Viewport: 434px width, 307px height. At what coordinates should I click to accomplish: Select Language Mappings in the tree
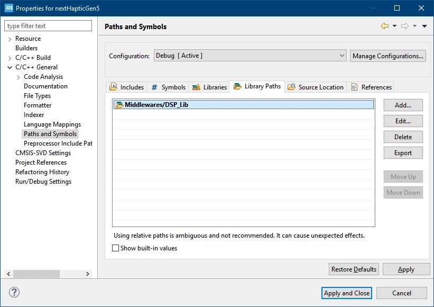click(x=52, y=124)
